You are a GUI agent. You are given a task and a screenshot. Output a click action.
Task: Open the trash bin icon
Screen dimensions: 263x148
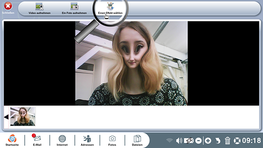[x=227, y=141]
